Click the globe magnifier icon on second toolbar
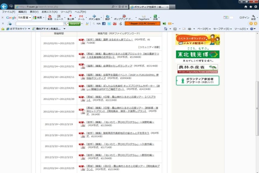 (9, 24)
